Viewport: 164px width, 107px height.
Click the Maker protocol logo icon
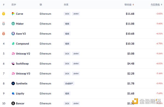(13, 24)
